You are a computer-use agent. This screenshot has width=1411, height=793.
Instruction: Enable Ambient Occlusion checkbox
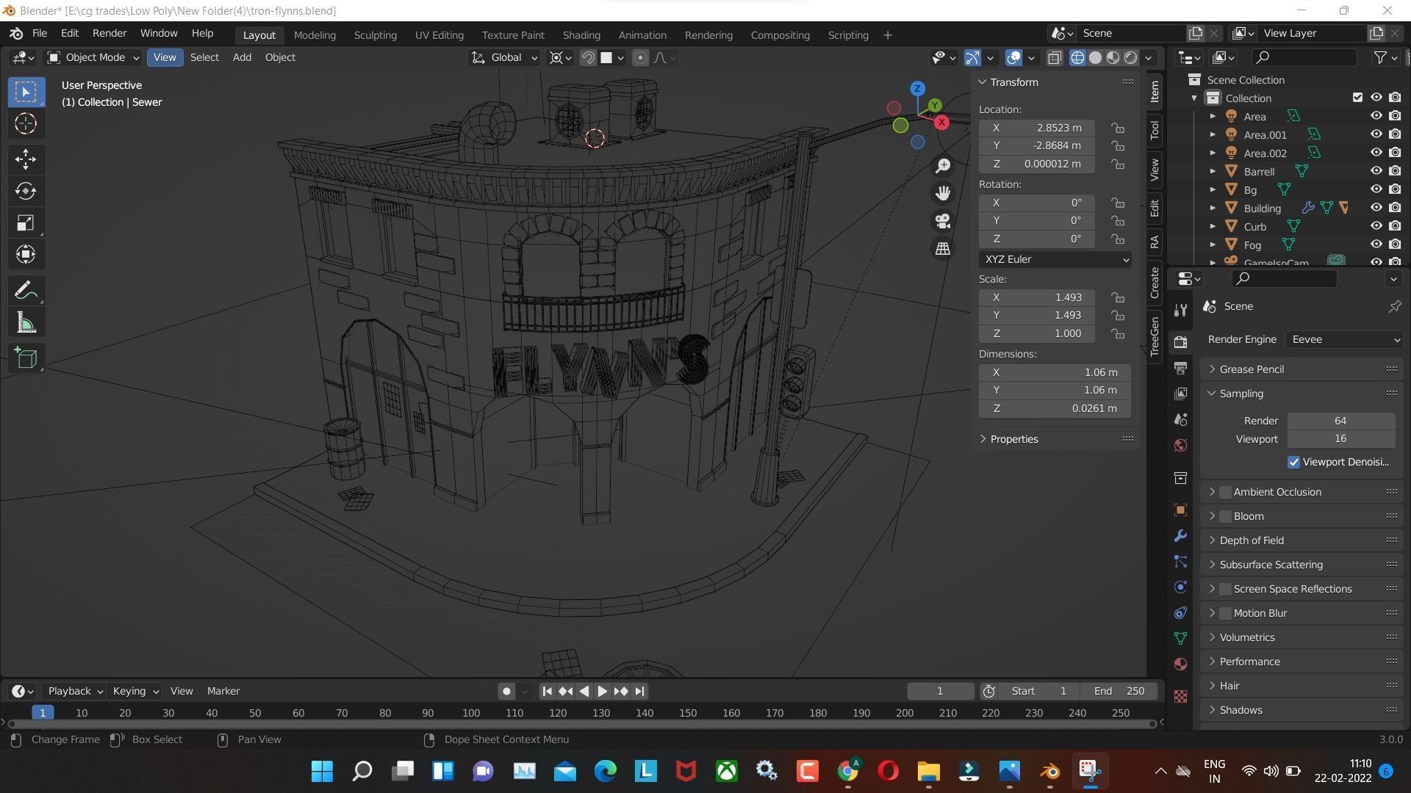click(1225, 492)
